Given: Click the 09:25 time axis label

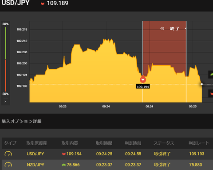Looking at the screenshot, I should click(x=193, y=107).
